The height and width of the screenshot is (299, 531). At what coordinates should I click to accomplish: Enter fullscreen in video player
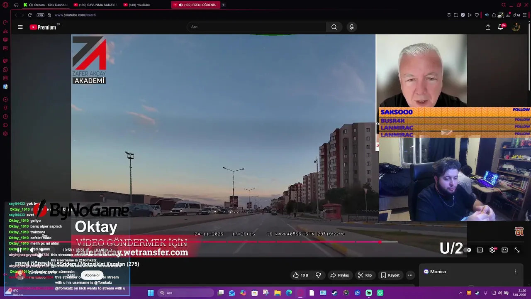tap(517, 250)
